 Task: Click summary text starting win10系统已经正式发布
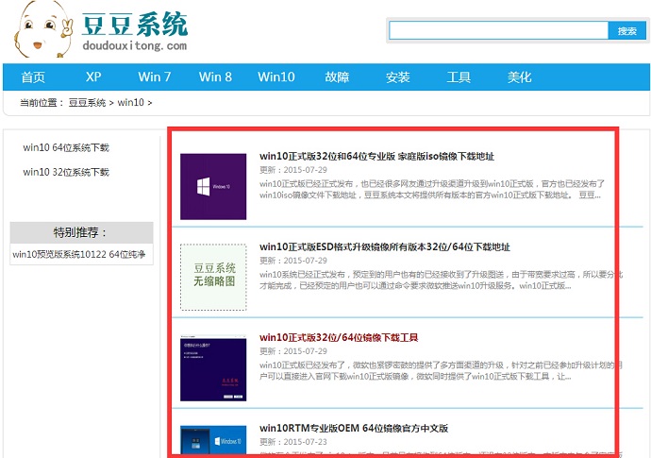pos(441,280)
